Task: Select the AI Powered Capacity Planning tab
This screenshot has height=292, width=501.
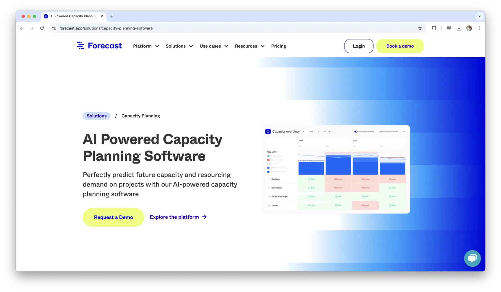Action: pos(73,16)
